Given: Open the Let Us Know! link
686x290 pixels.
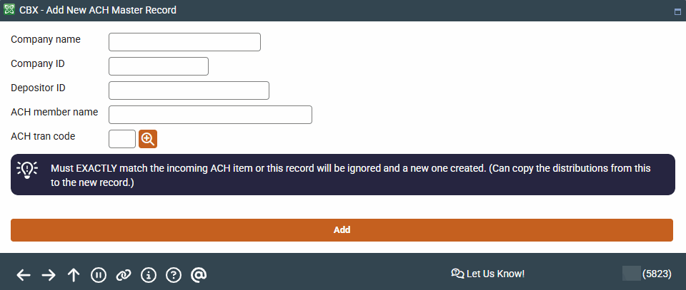Looking at the screenshot, I should [x=488, y=274].
